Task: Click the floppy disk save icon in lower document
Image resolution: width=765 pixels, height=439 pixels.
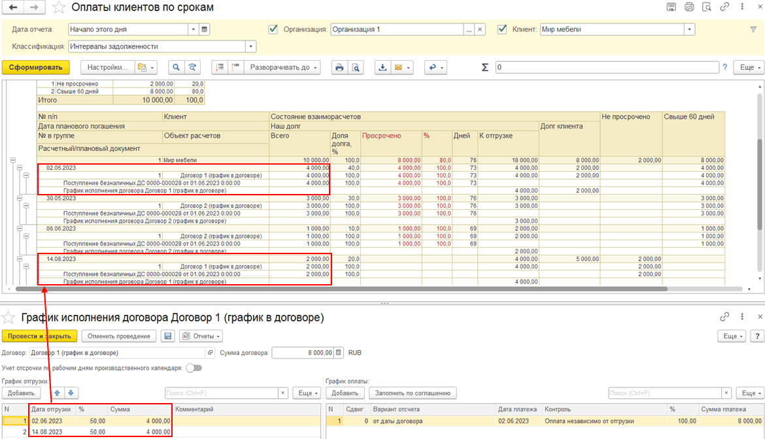Action: coord(168,336)
